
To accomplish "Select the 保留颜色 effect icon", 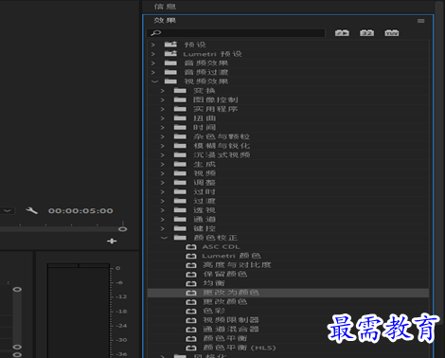I will 191,275.
